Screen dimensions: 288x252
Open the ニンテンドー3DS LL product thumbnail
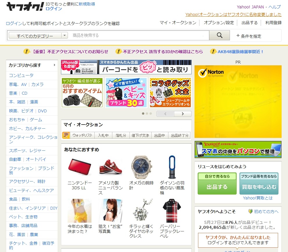click(x=79, y=167)
